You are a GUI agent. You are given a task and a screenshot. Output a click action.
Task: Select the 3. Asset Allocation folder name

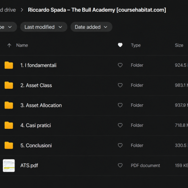coord(41,105)
